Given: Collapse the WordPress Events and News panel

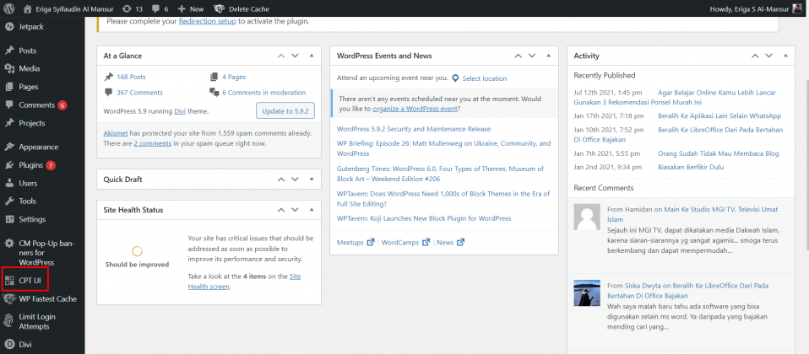Looking at the screenshot, I should [548, 56].
